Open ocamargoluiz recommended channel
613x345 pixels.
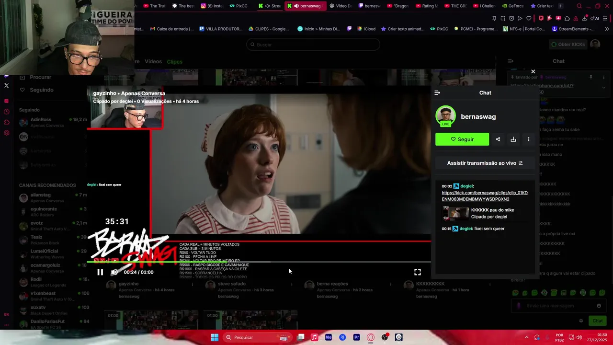click(x=53, y=267)
